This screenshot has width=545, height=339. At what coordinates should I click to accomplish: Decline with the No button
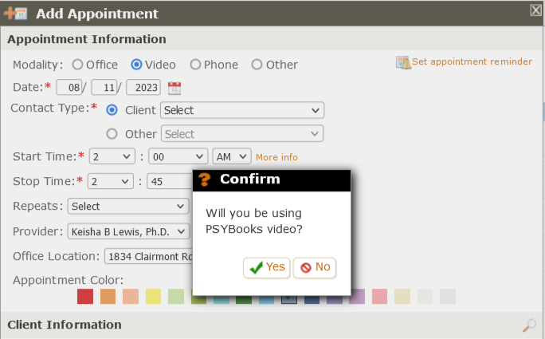315,268
